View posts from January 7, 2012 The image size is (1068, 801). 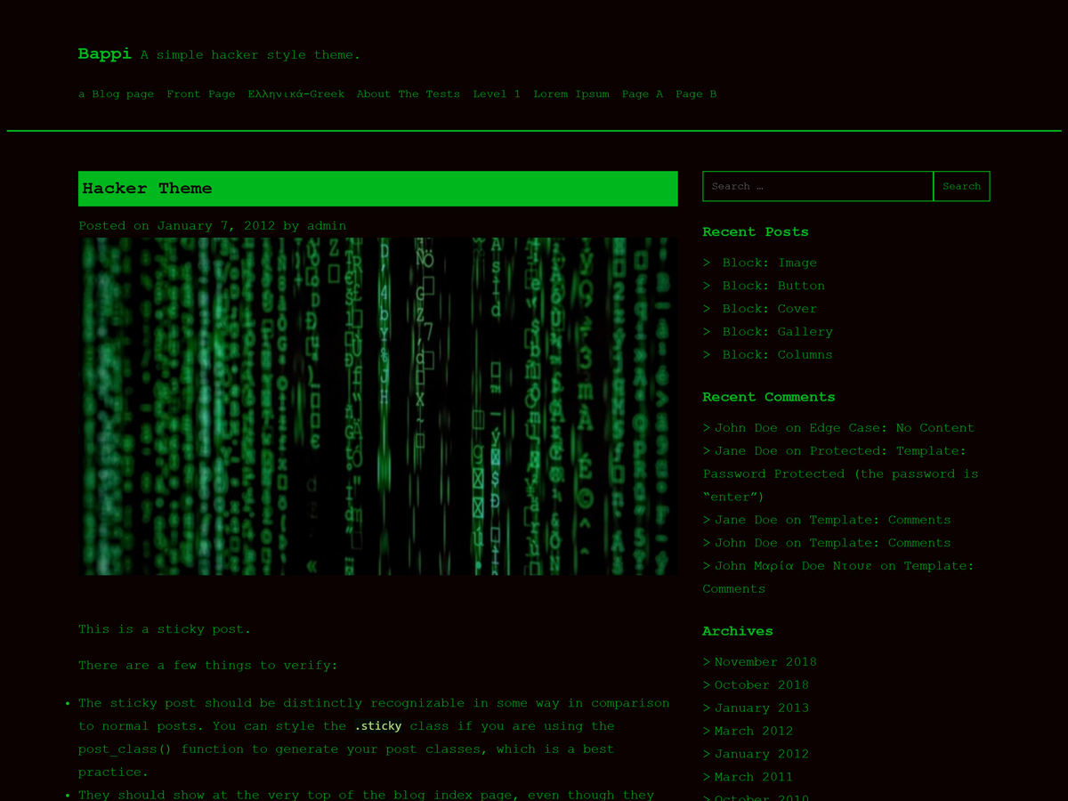coord(216,225)
